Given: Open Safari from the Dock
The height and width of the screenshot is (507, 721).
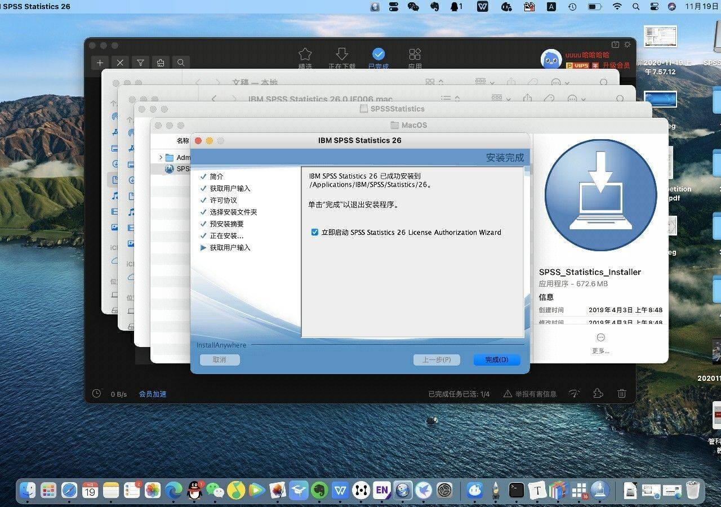Looking at the screenshot, I should (69, 490).
